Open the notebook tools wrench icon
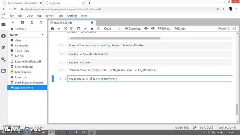 click(3, 59)
